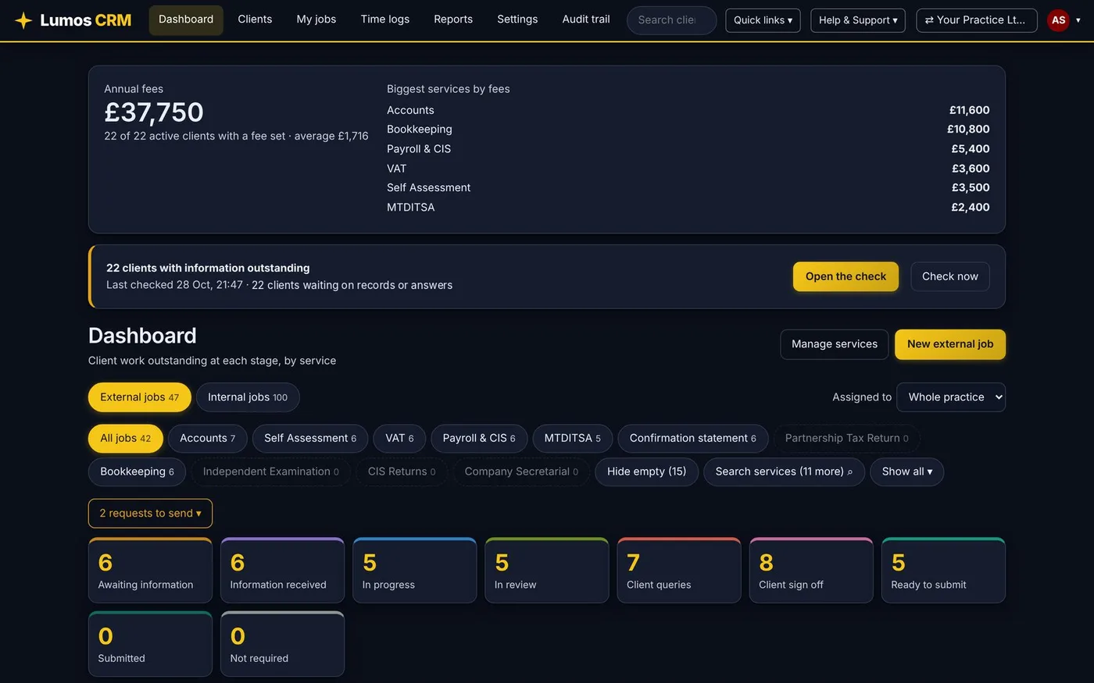Switch to Internal jobs view

point(248,397)
